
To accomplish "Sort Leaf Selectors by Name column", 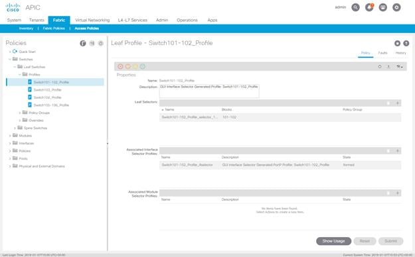I will [x=169, y=109].
